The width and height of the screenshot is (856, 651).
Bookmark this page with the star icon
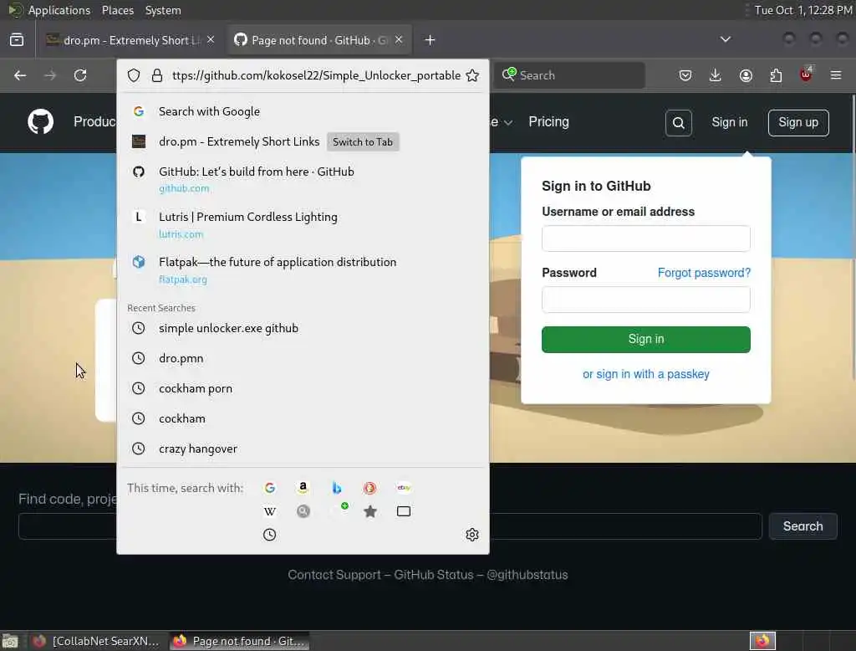[x=473, y=75]
